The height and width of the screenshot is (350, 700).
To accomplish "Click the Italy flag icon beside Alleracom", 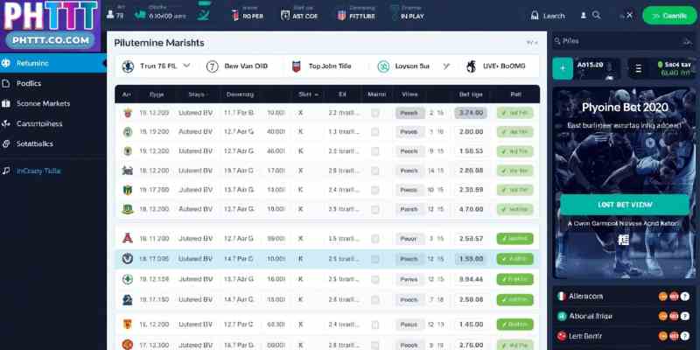I will click(562, 297).
